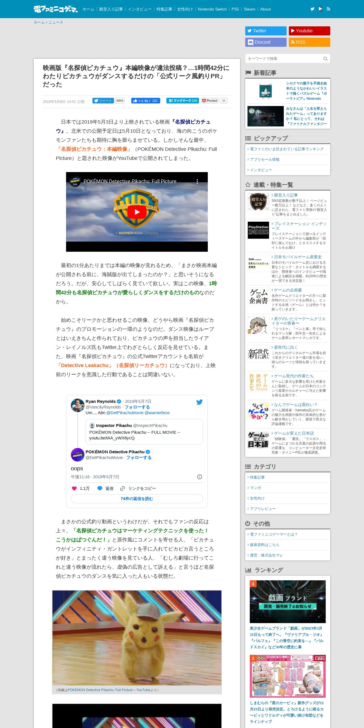Click the ニュース breadcrumb link
This screenshot has height=728, width=364.
pyautogui.click(x=56, y=22)
